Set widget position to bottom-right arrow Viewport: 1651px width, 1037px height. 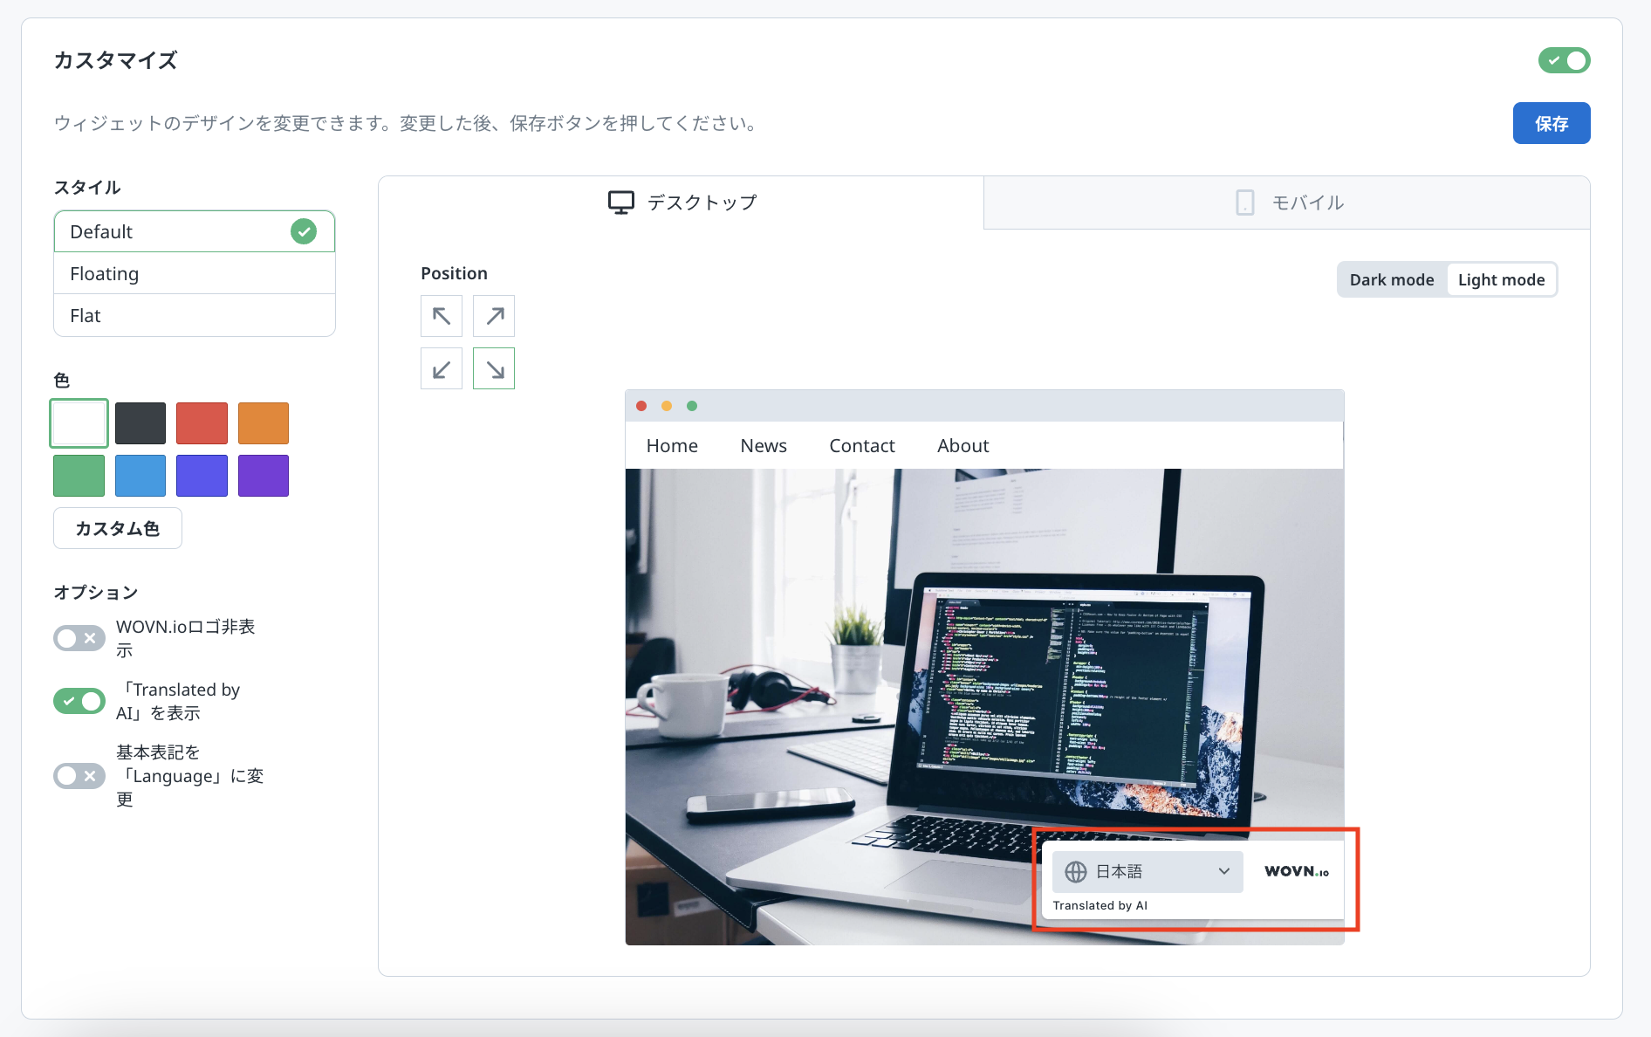tap(494, 369)
